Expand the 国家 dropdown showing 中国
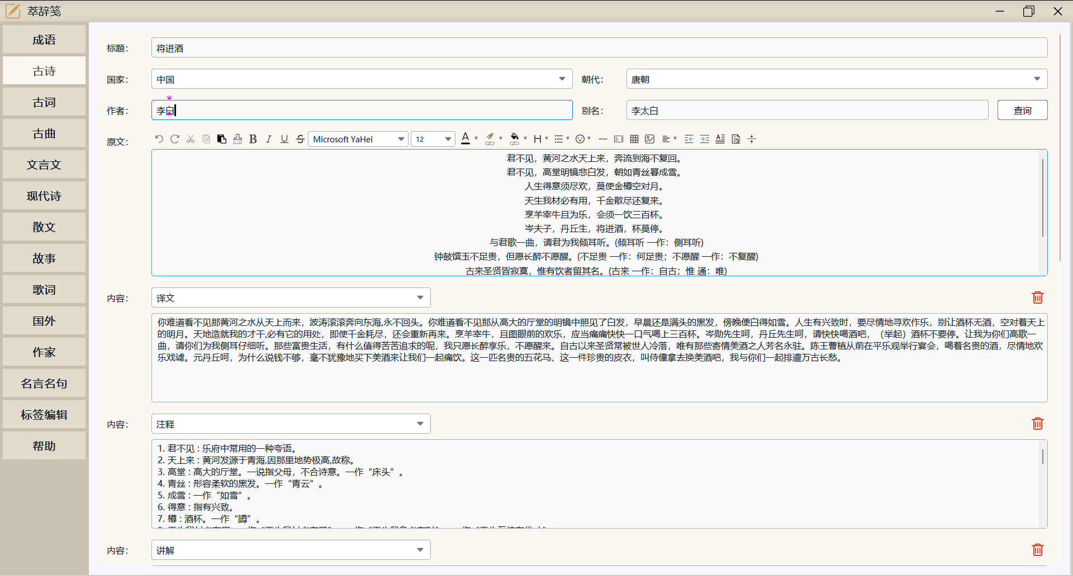 point(362,79)
